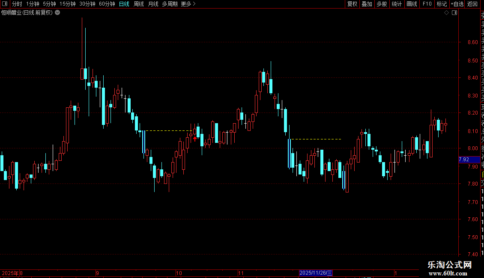484x278 pixels.
Task: Toggle the right side panel icon
Action: (x=454, y=13)
